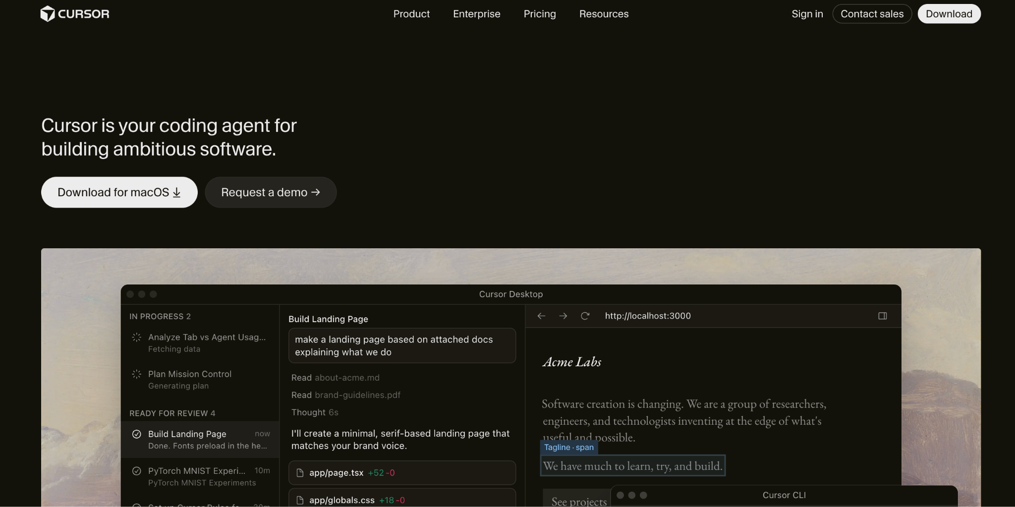Click the 'Cursor Desktop' window title

click(x=511, y=294)
